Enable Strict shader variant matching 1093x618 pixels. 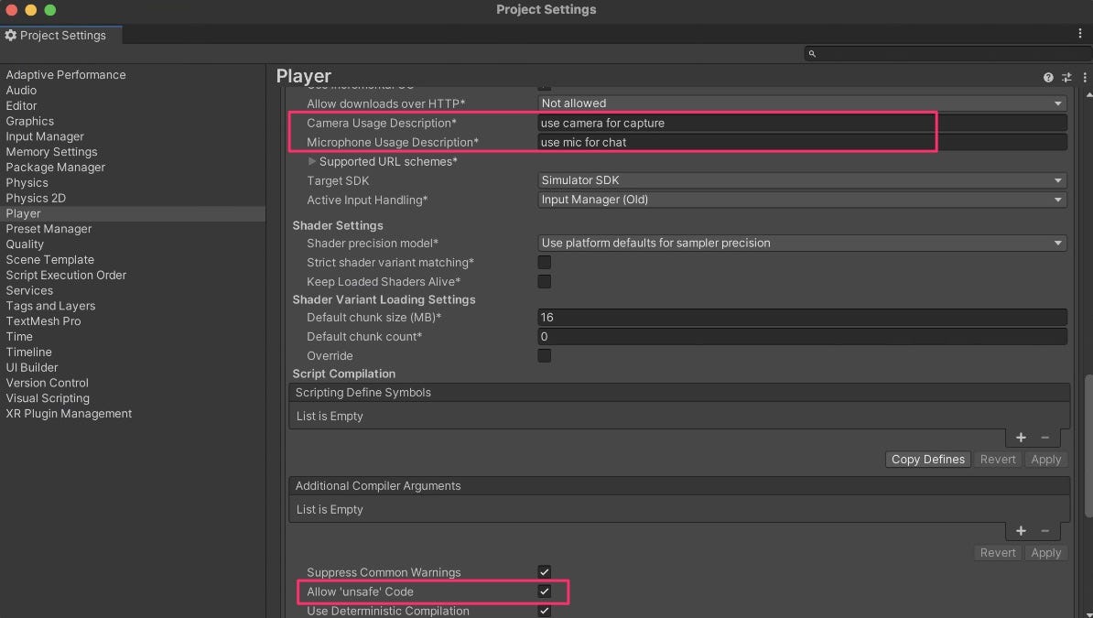(545, 262)
